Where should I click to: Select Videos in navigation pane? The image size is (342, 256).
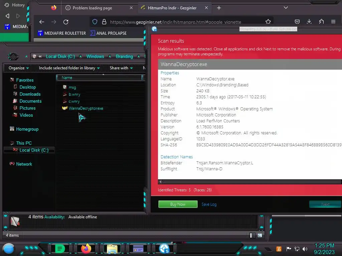point(23,115)
